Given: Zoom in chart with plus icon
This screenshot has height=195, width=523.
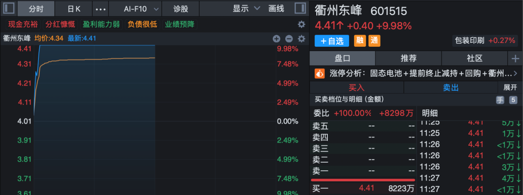Looking at the screenshot, I should [277, 39].
